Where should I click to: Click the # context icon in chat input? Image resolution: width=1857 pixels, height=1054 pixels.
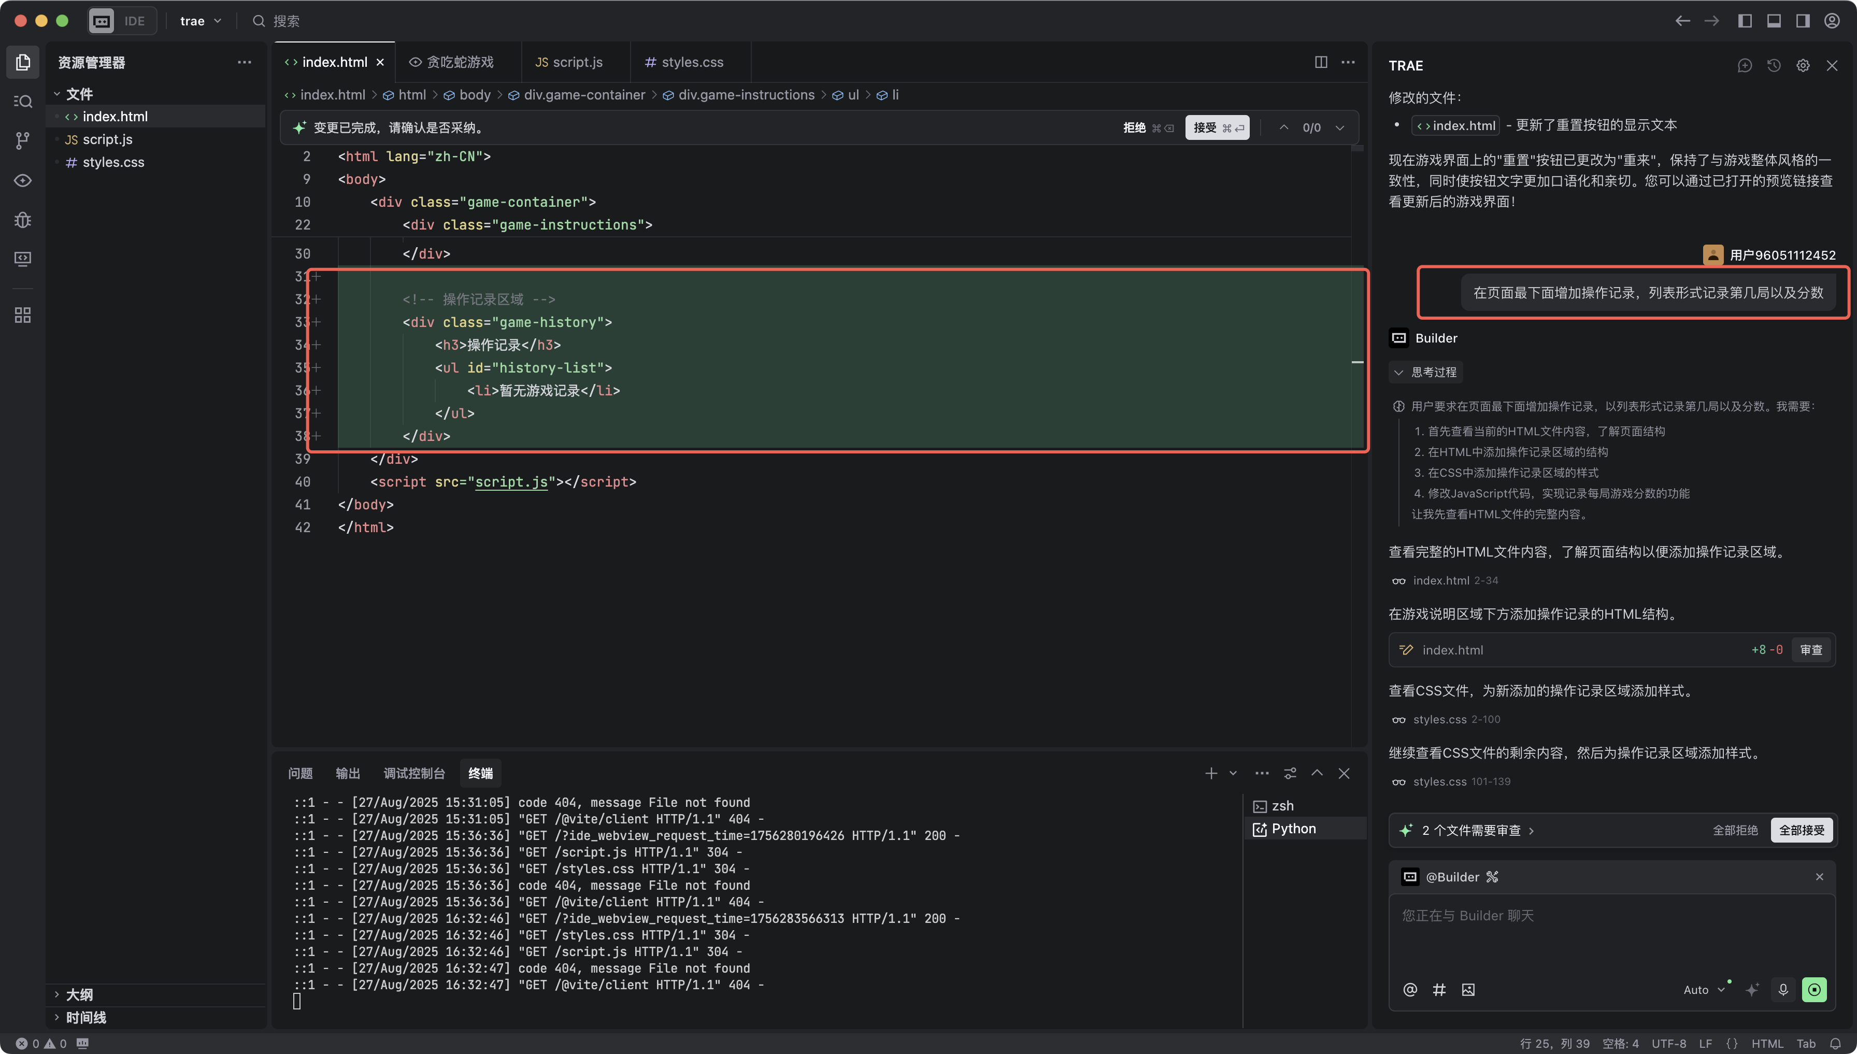[1439, 990]
